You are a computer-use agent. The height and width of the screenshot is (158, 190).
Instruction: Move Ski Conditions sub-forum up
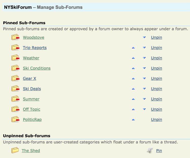[133, 68]
